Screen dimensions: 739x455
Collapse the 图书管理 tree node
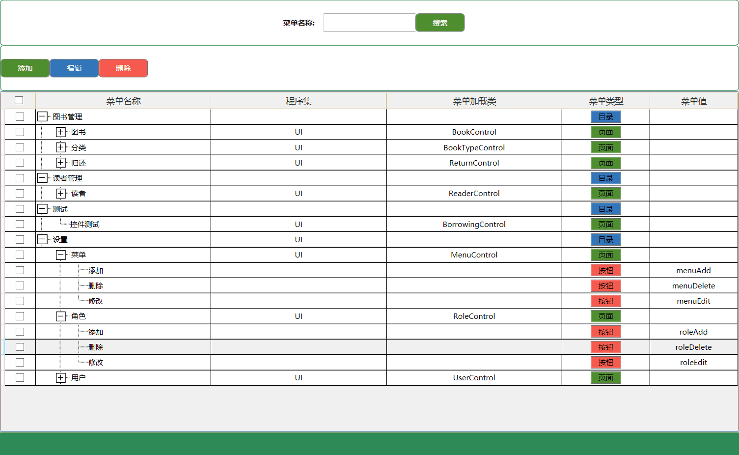42,116
